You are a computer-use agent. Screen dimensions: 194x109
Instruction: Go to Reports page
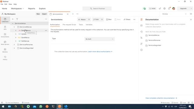(32, 8)
